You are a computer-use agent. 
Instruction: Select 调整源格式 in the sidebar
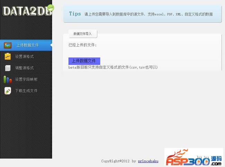(26, 68)
